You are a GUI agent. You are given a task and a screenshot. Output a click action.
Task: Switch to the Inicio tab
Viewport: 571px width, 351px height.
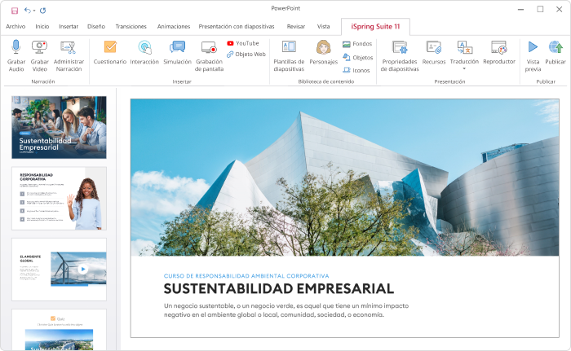point(42,27)
